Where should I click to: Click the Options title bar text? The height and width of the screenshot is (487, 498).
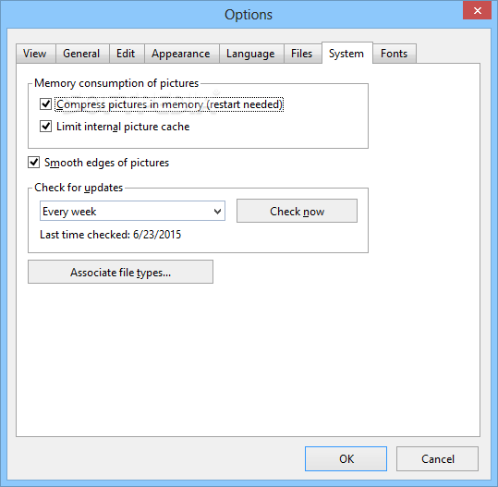point(249,15)
